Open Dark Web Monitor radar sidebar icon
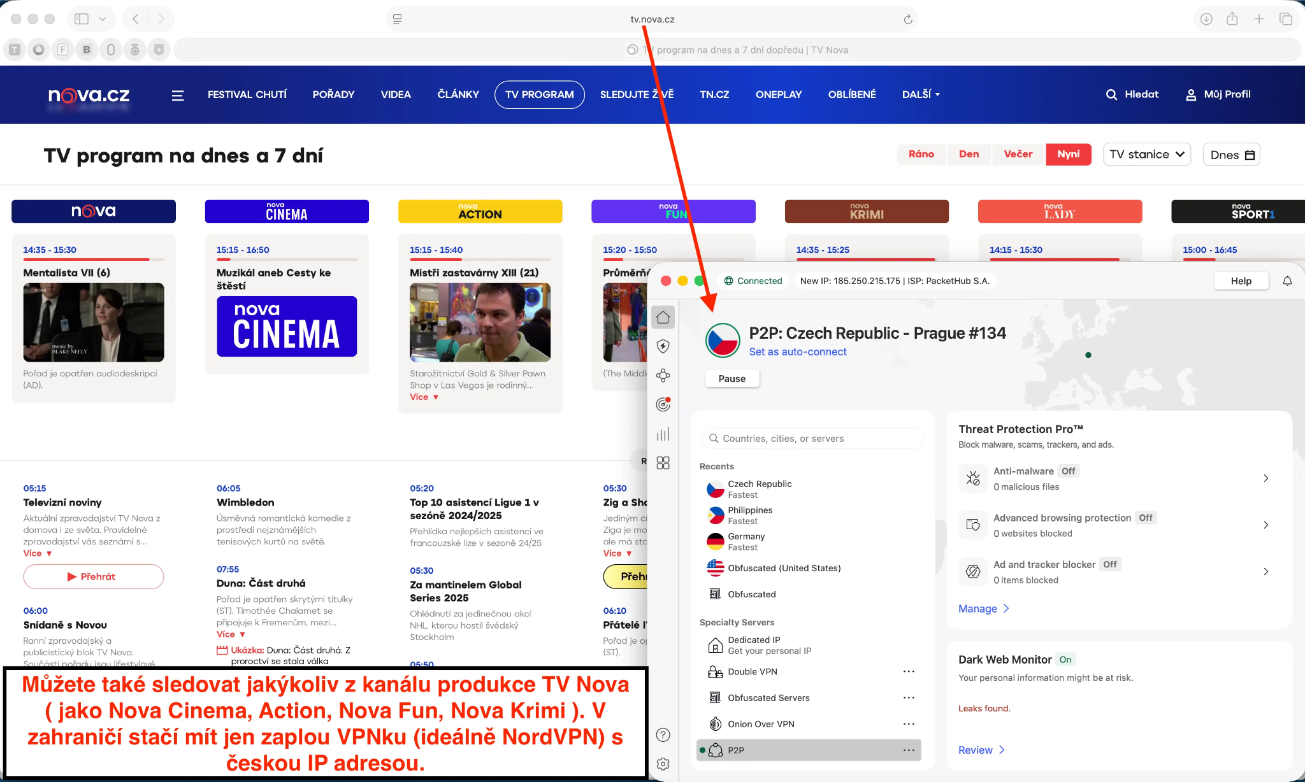 [663, 404]
